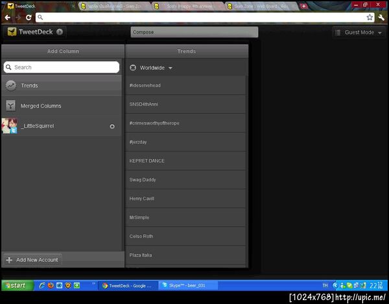Choose the Trends column option
This screenshot has height=304, width=389.
[x=62, y=86]
